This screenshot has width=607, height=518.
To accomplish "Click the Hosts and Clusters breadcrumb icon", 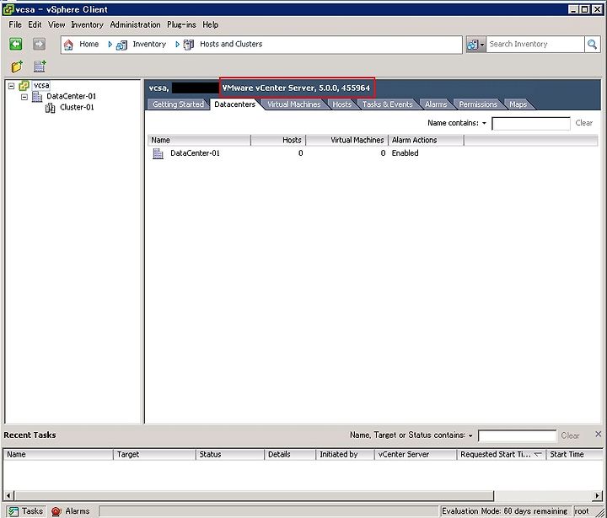I will (189, 45).
